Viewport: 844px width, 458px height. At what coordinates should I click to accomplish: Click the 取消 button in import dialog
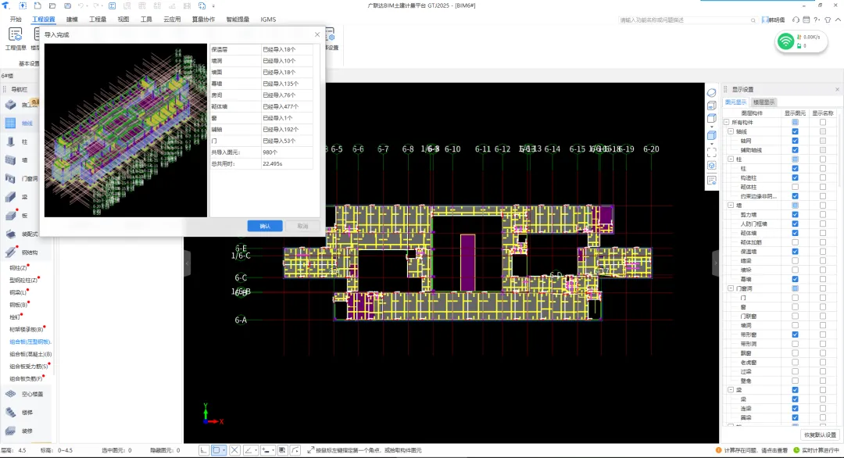pyautogui.click(x=302, y=226)
